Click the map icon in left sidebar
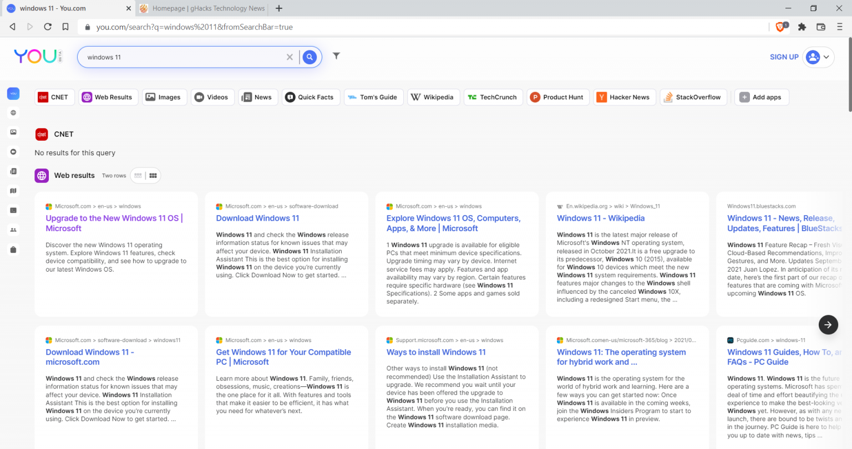The image size is (852, 449). point(13,191)
